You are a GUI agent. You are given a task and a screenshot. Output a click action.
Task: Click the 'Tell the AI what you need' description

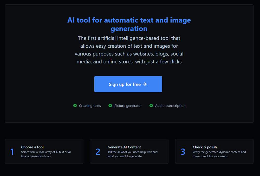coord(132,154)
